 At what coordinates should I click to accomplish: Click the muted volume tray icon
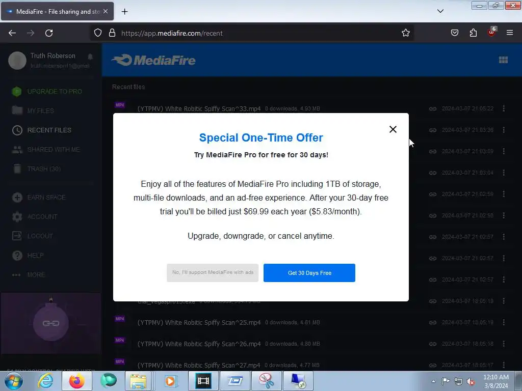click(471, 381)
